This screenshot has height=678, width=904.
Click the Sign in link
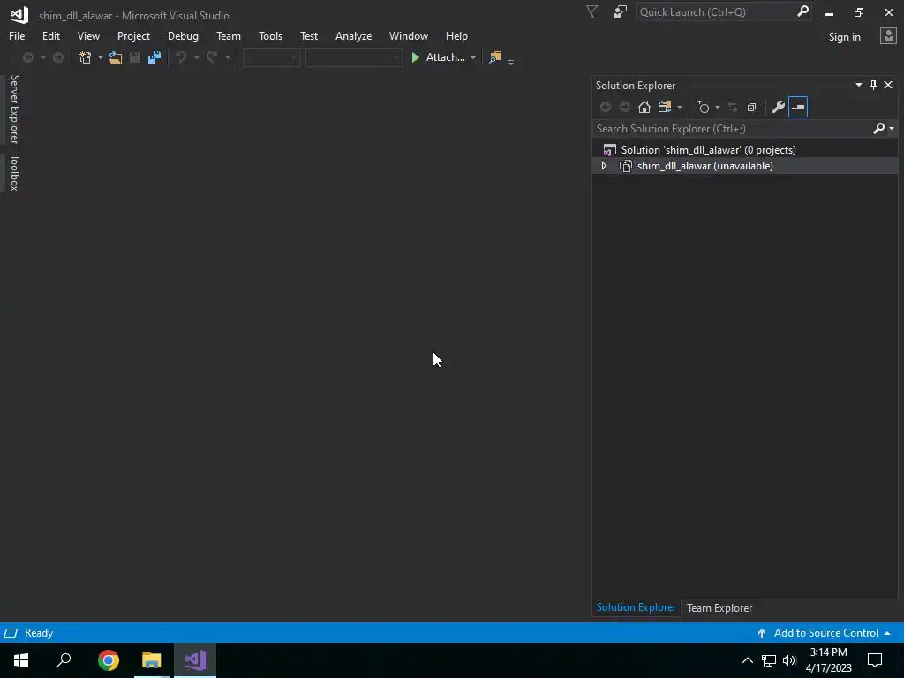pos(844,37)
